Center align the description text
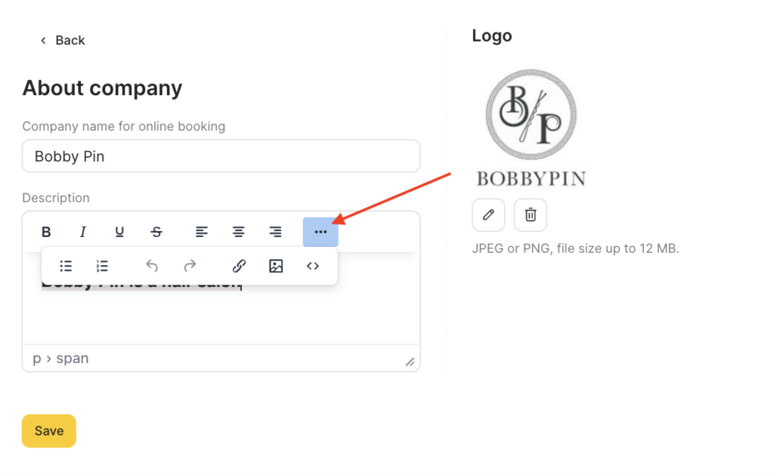Image resolution: width=774 pixels, height=474 pixels. coord(239,232)
